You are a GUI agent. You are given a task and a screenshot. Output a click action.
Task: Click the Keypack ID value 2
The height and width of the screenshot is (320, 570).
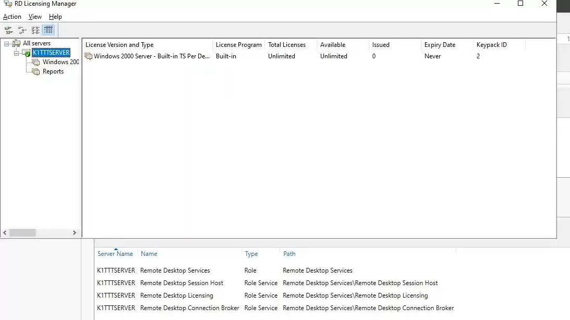coord(478,56)
